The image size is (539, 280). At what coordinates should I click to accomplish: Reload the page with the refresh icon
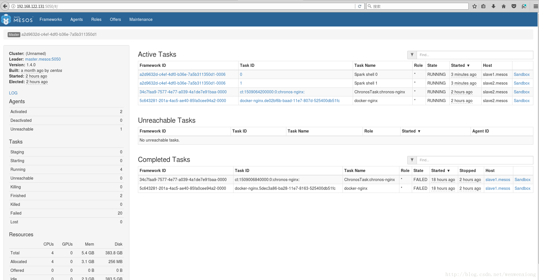tap(360, 6)
